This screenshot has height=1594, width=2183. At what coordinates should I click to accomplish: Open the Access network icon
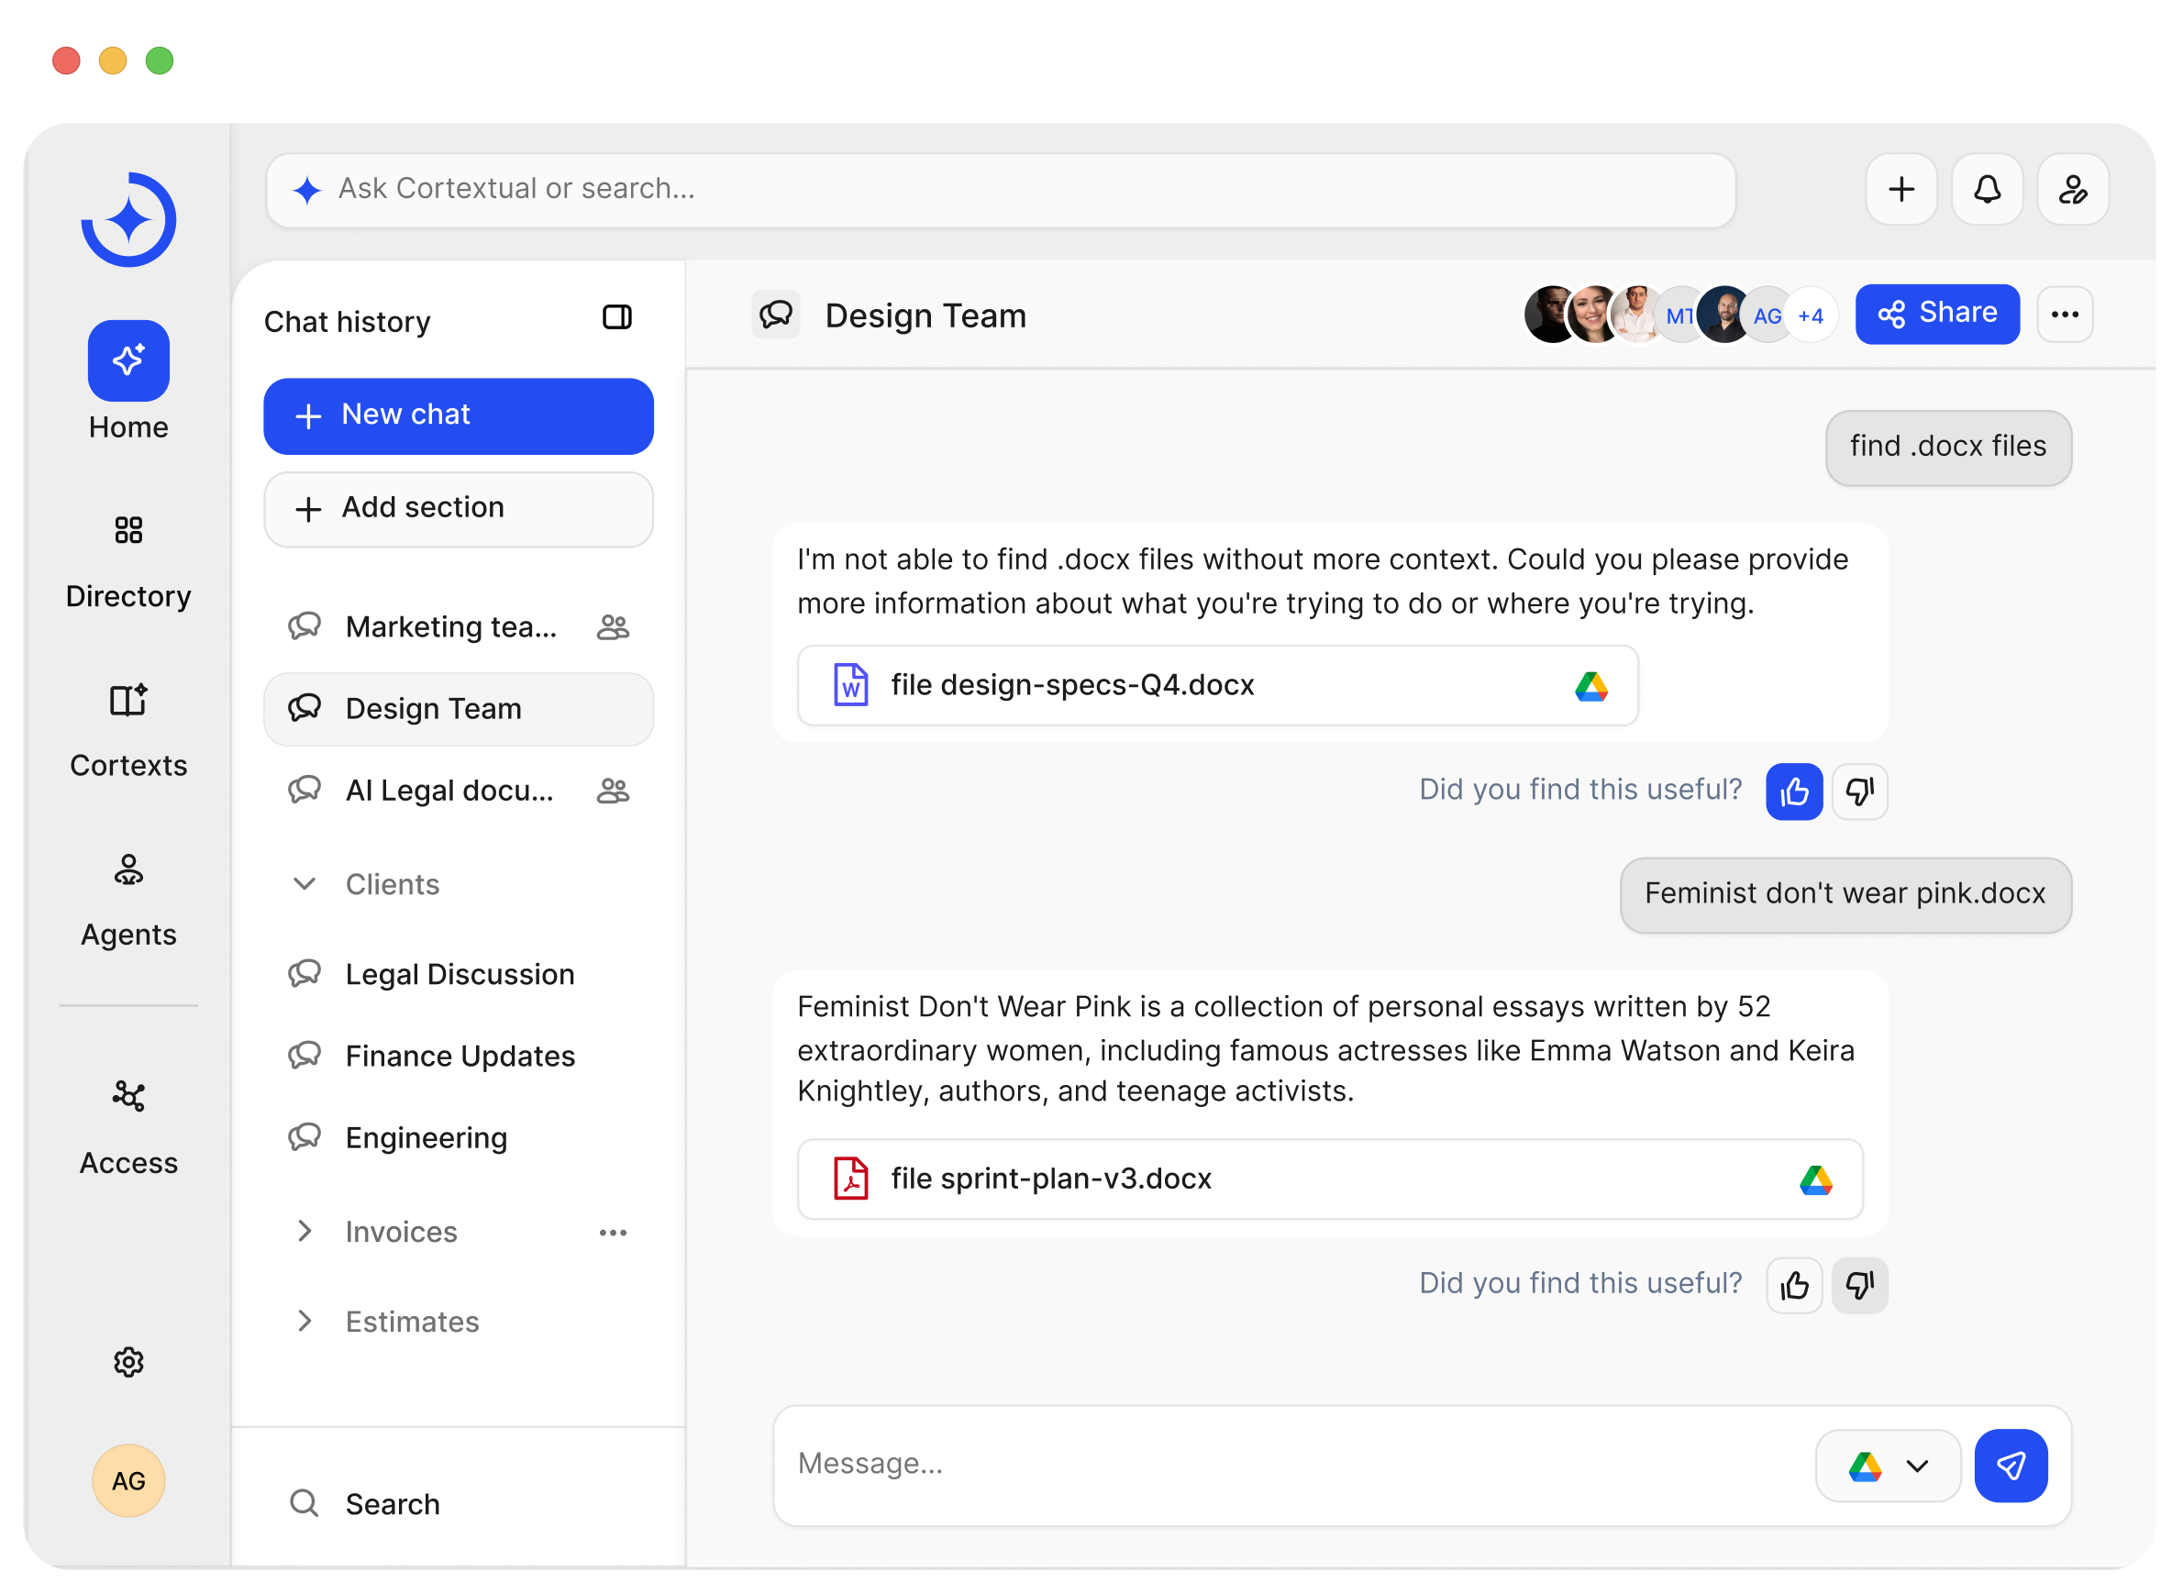coord(128,1096)
